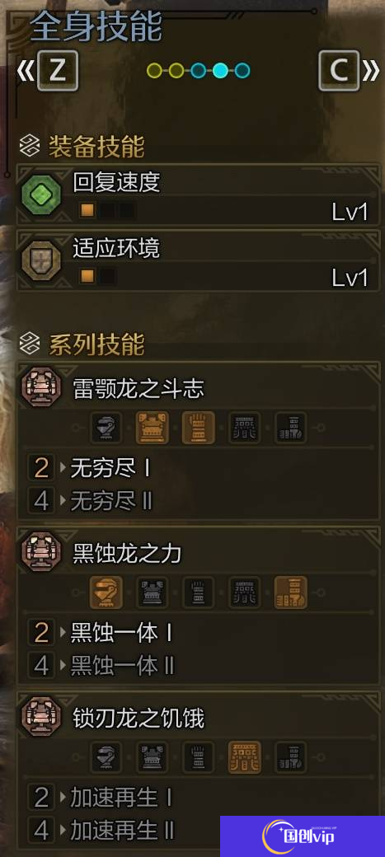Click the green 回复速度 skill icon
385x857 pixels.
click(x=40, y=195)
